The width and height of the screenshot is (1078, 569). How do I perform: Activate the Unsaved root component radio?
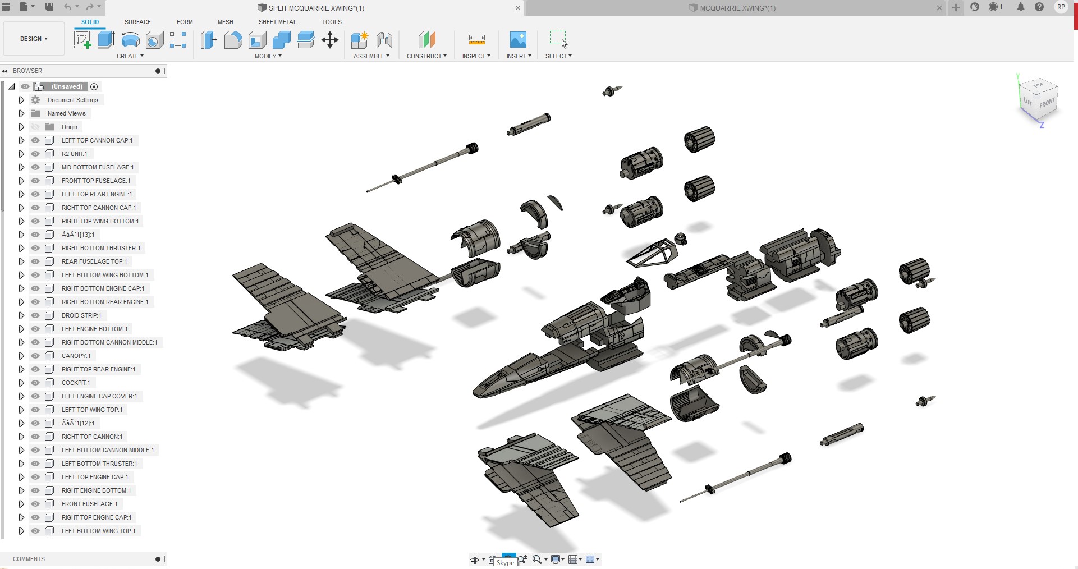(x=94, y=86)
